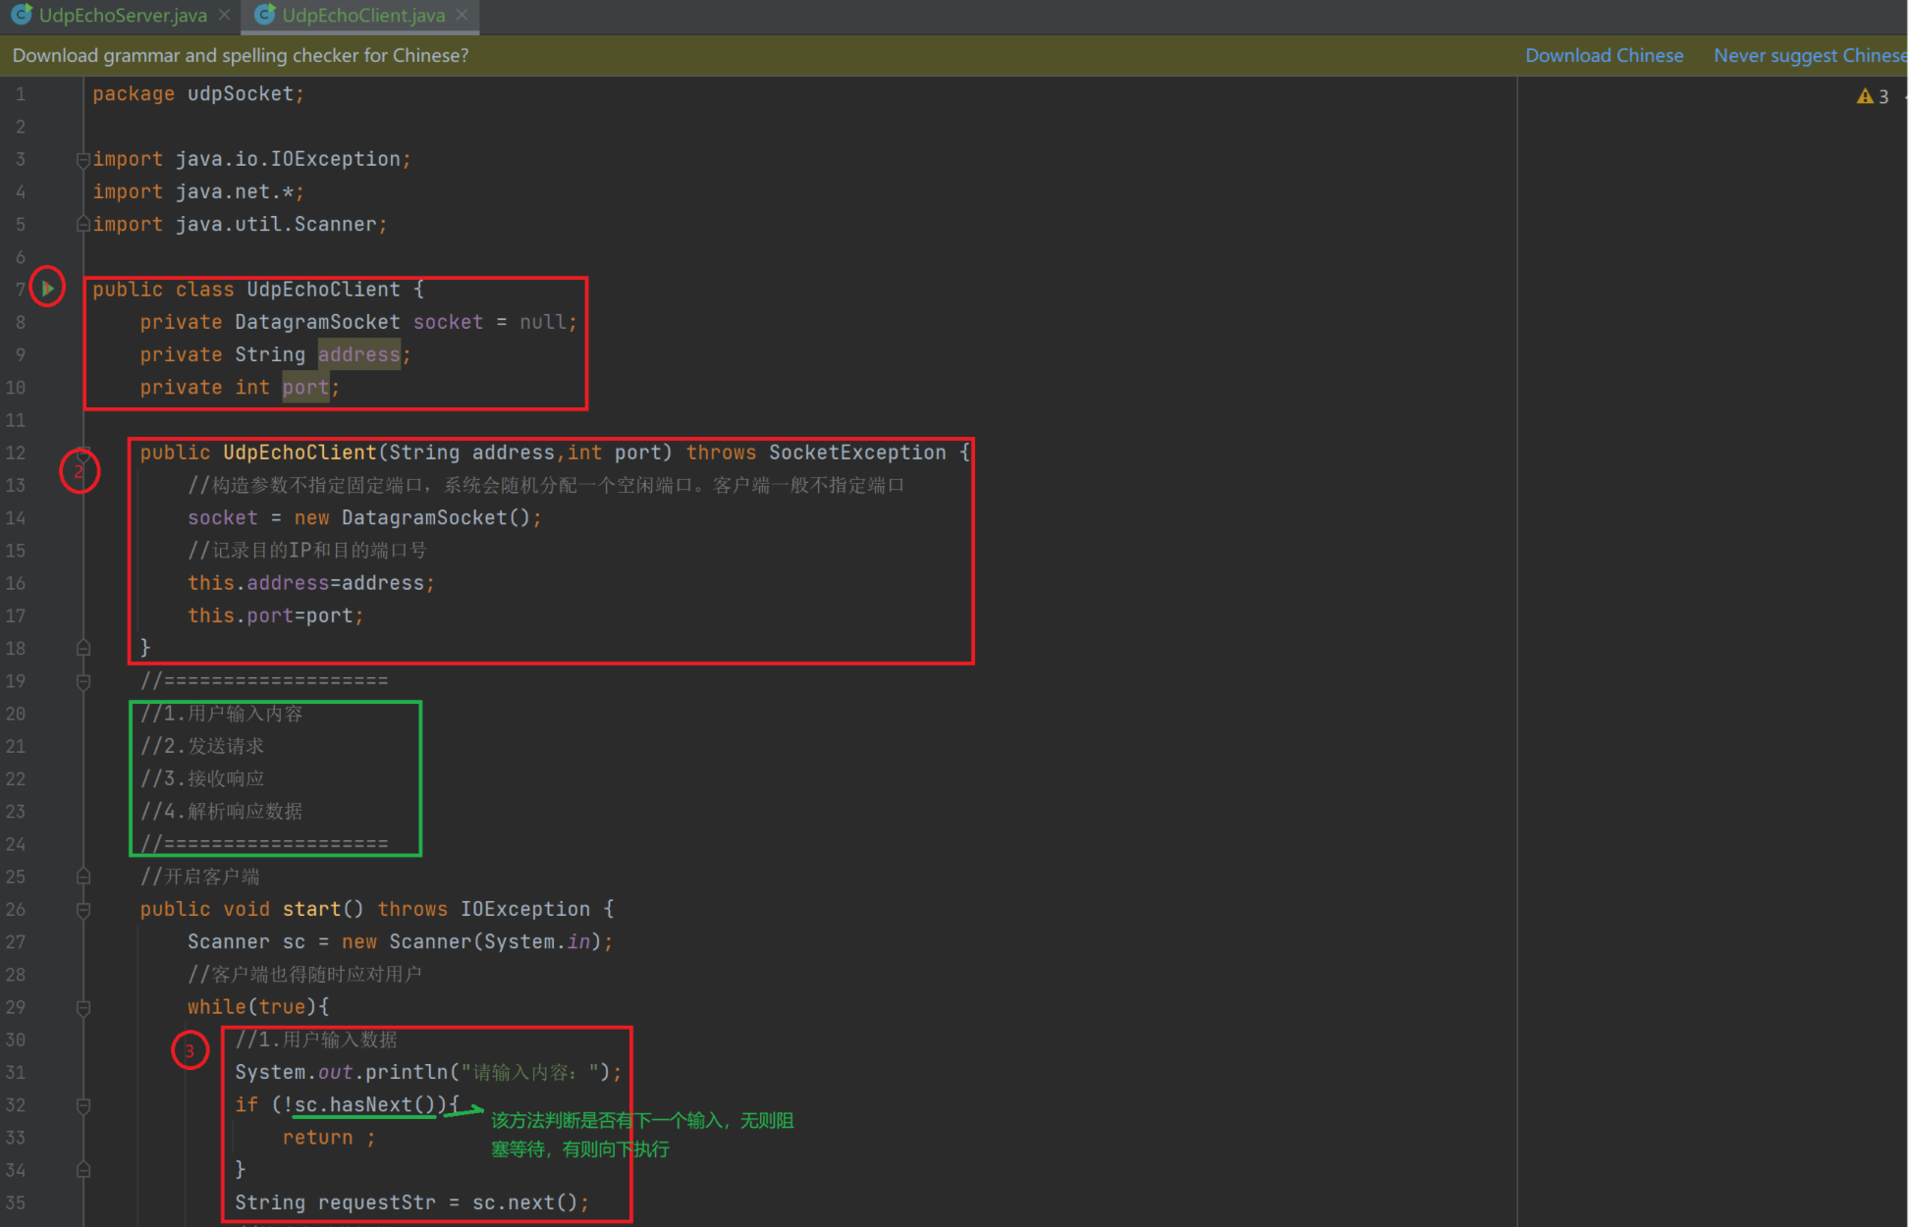Click the Never suggest Chinese link
The image size is (1909, 1227).
[1809, 55]
